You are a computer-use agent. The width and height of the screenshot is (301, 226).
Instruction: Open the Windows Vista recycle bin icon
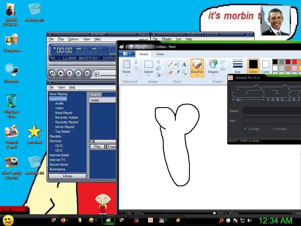pos(11,106)
